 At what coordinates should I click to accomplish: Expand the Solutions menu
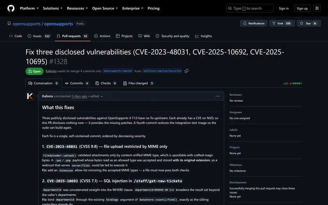coord(53,8)
